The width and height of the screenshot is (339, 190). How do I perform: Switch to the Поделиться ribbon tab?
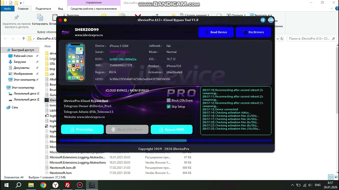(43, 9)
